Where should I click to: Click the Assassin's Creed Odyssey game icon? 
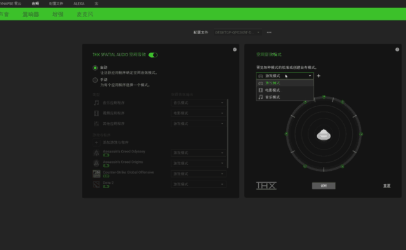coord(96,153)
